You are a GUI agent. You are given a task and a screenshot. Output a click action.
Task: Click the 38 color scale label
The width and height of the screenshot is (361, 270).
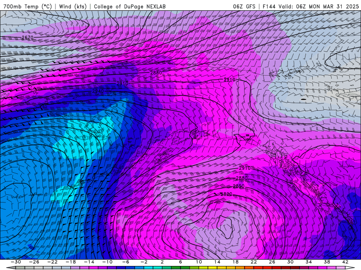point(327,262)
